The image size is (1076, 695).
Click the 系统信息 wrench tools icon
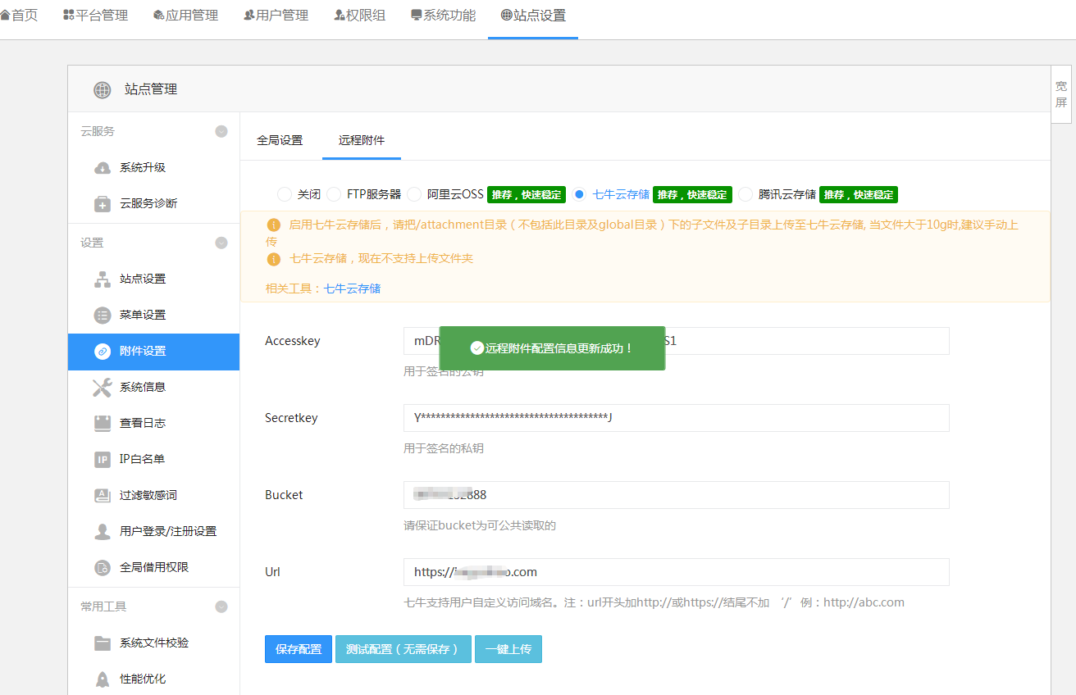coord(103,387)
